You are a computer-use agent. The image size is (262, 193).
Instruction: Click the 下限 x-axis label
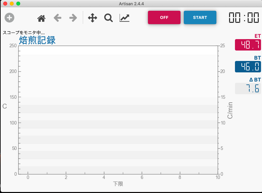[x=118, y=184]
